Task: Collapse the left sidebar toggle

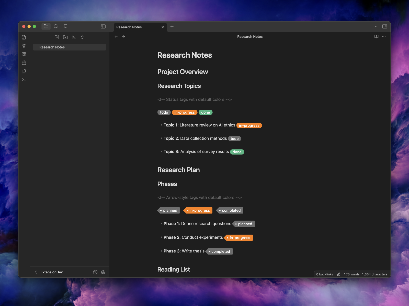Action: [103, 27]
